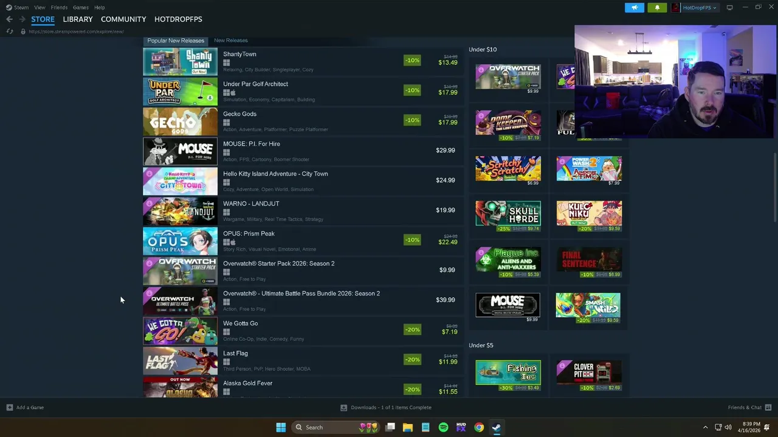
Task: Switch to the New Releases tab
Action: pyautogui.click(x=231, y=41)
